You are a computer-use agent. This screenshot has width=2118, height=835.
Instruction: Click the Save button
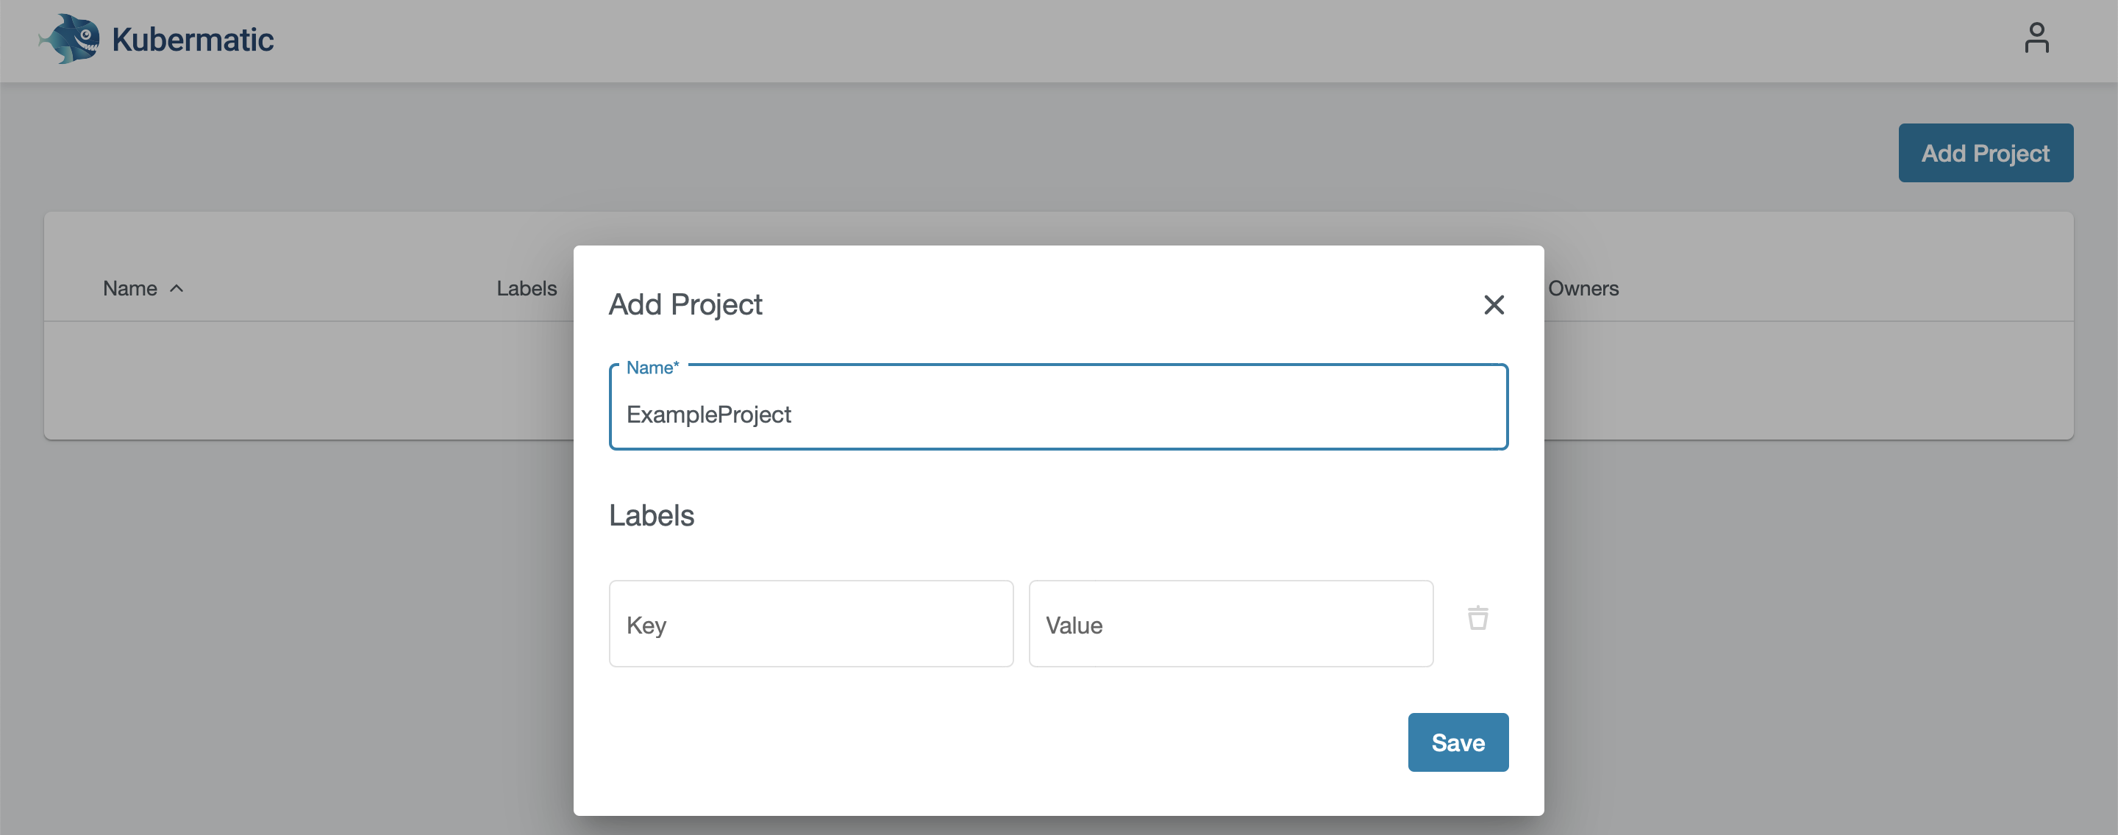pyautogui.click(x=1459, y=742)
